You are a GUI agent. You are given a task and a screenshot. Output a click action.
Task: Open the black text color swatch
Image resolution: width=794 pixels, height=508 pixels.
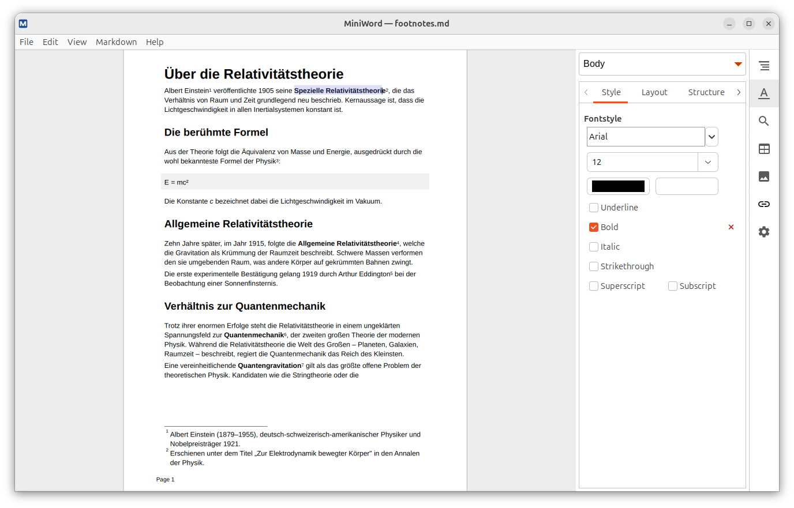[x=618, y=186]
